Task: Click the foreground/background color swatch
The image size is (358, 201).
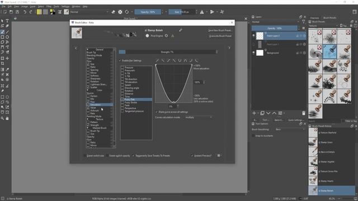Action: [x=53, y=12]
